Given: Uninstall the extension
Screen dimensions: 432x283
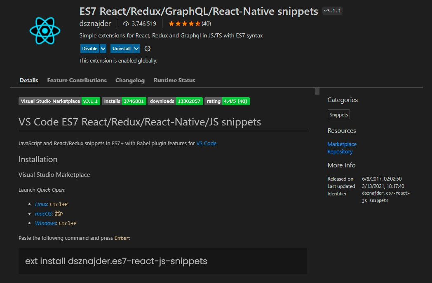Looking at the screenshot, I should point(122,49).
